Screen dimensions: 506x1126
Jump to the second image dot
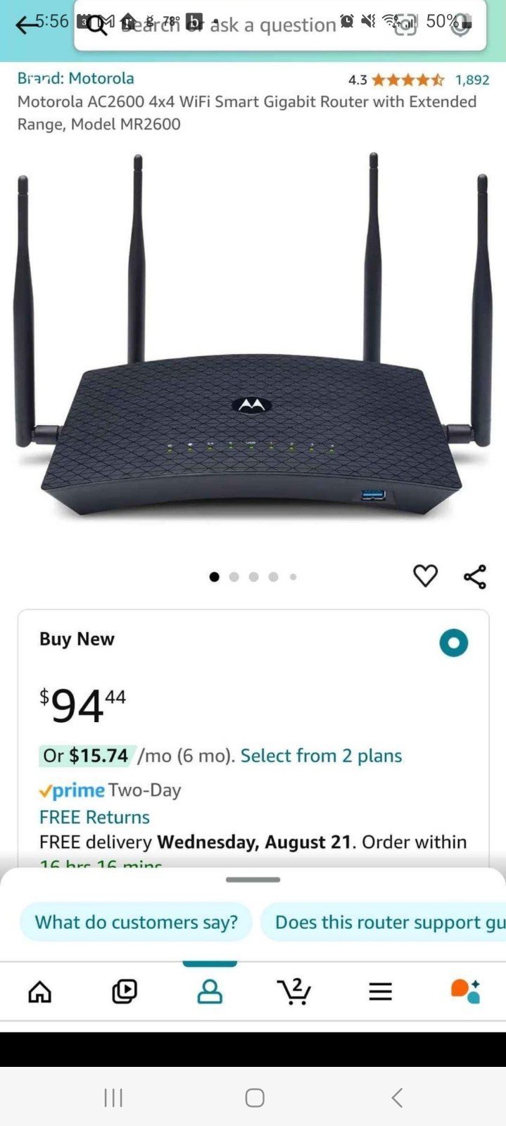coord(234,577)
